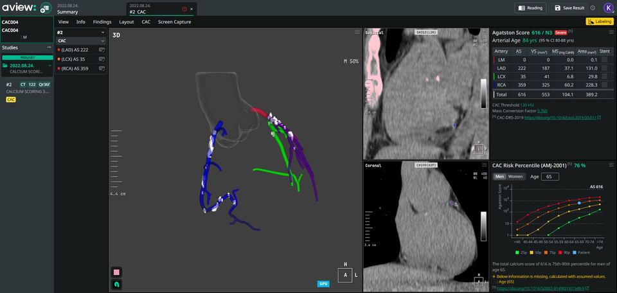
Task: Open the jcct.2019.03.011 doi link
Action: pos(560,118)
